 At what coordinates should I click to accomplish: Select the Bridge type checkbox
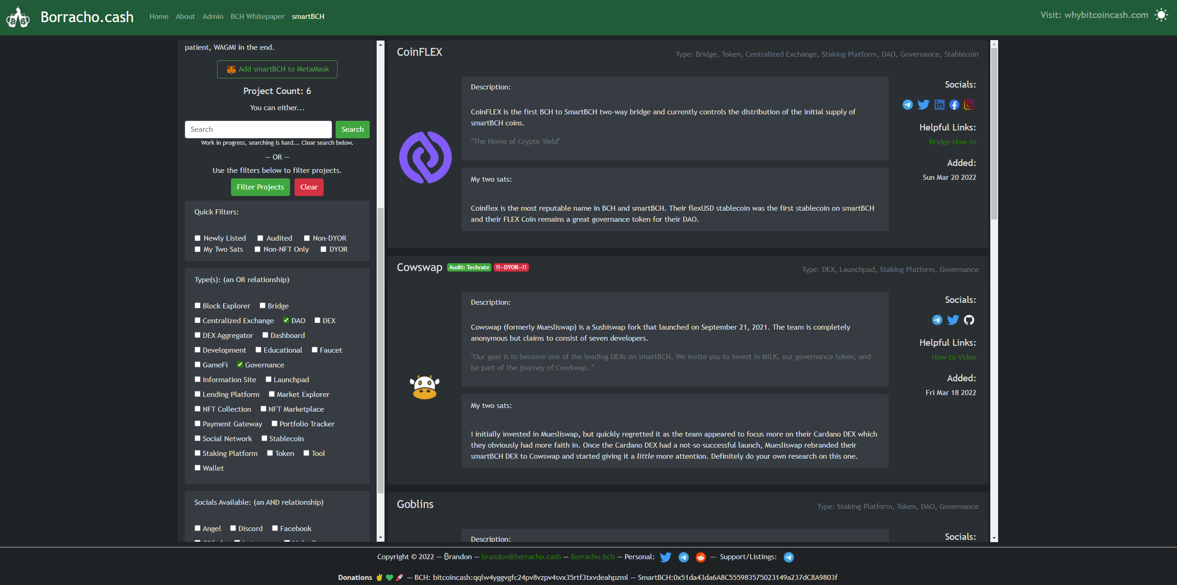click(262, 305)
